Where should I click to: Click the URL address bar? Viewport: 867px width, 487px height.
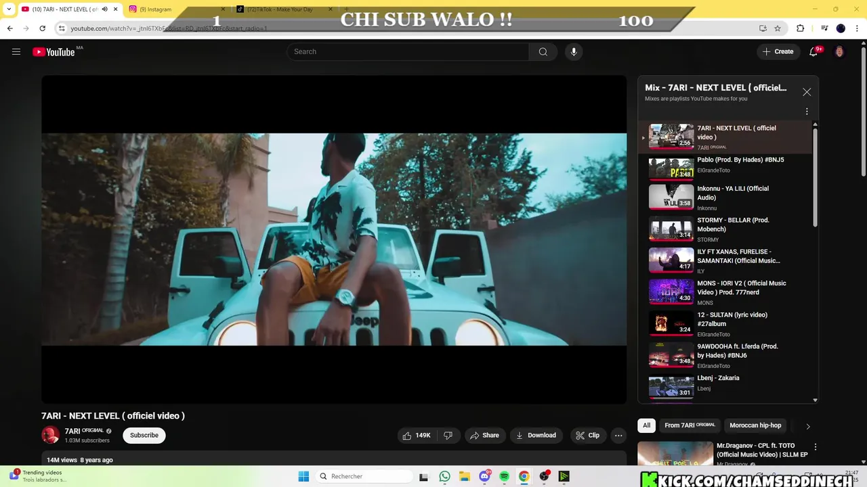click(x=406, y=28)
